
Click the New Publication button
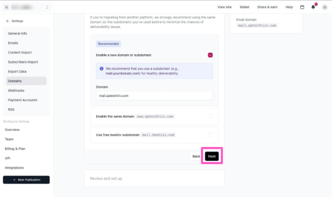click(x=26, y=180)
